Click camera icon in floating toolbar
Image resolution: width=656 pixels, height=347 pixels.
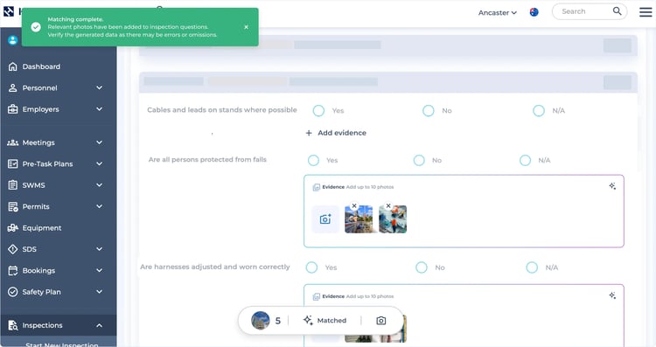[380, 321]
